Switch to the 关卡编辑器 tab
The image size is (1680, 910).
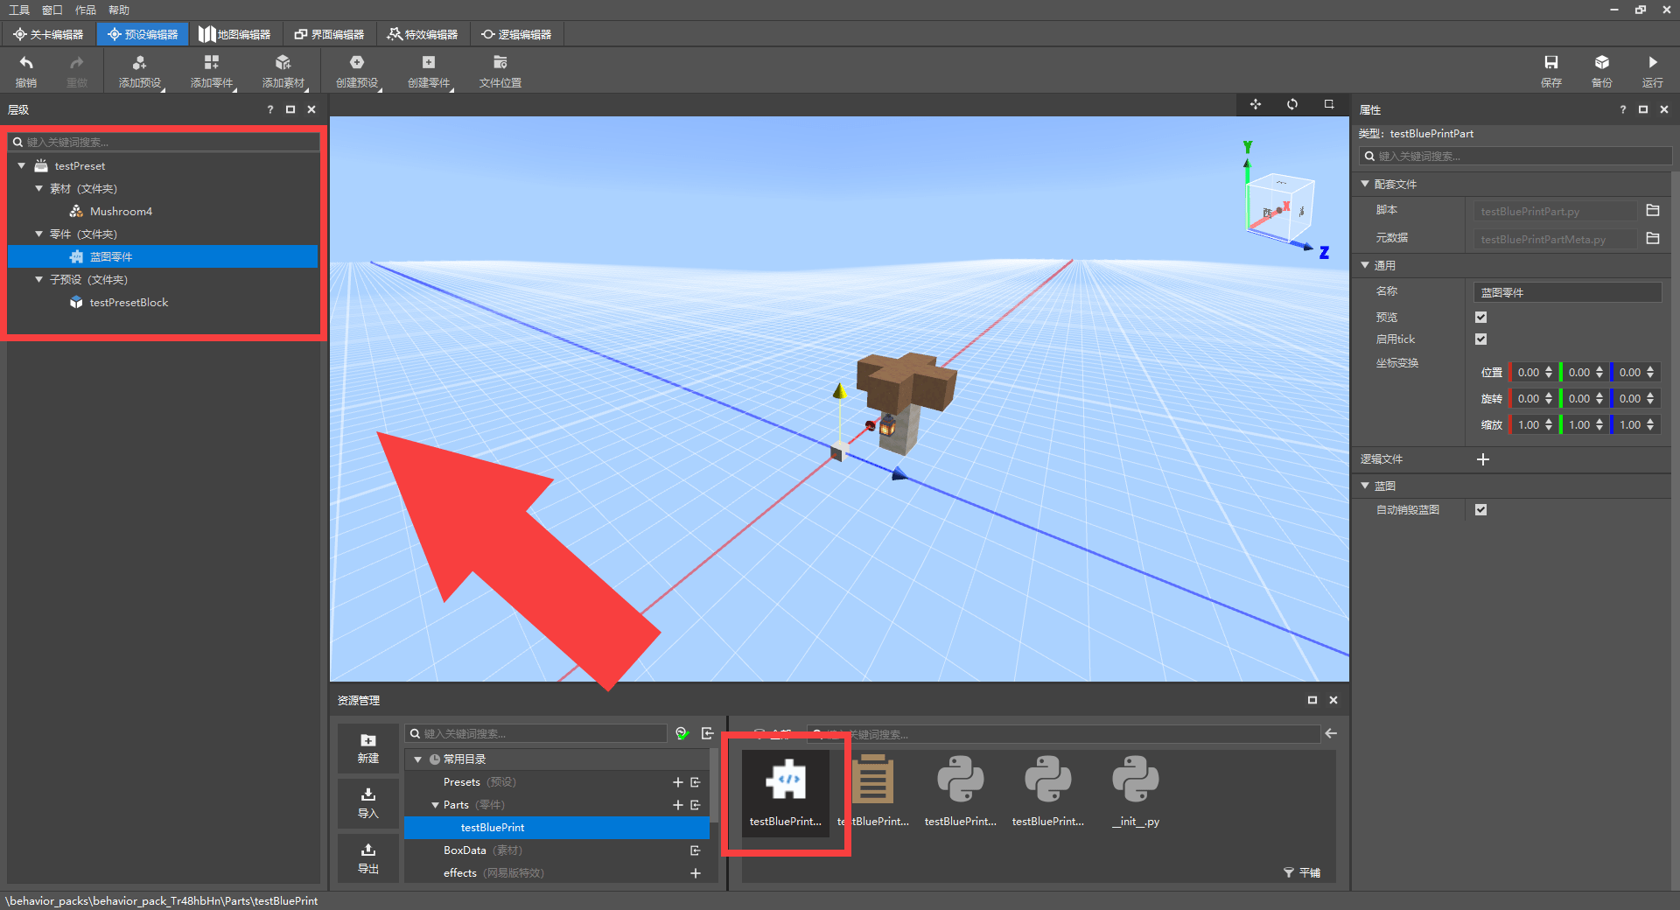click(48, 34)
